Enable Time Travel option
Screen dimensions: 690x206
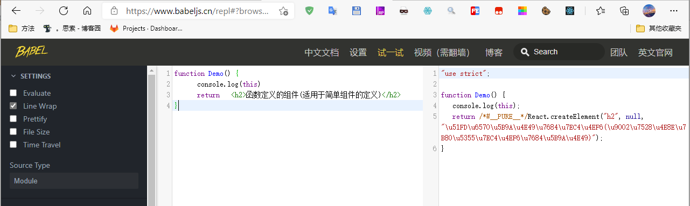(13, 145)
